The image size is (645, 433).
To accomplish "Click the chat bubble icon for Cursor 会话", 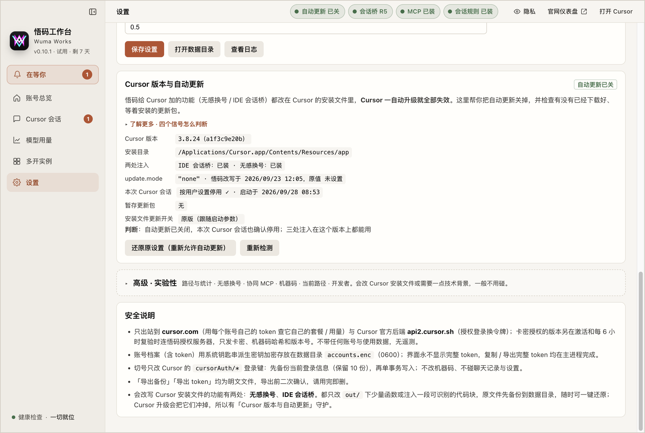I will point(17,119).
